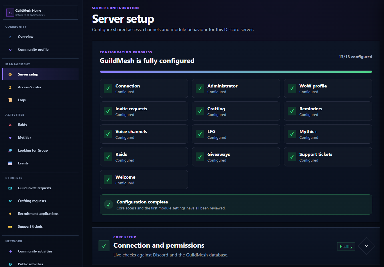Return to all communities via GuildMesh Home
This screenshot has width=384, height=267.
click(40, 13)
